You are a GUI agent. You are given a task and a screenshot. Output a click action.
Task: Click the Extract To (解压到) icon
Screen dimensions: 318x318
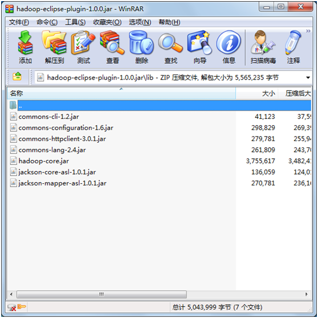[x=54, y=43]
